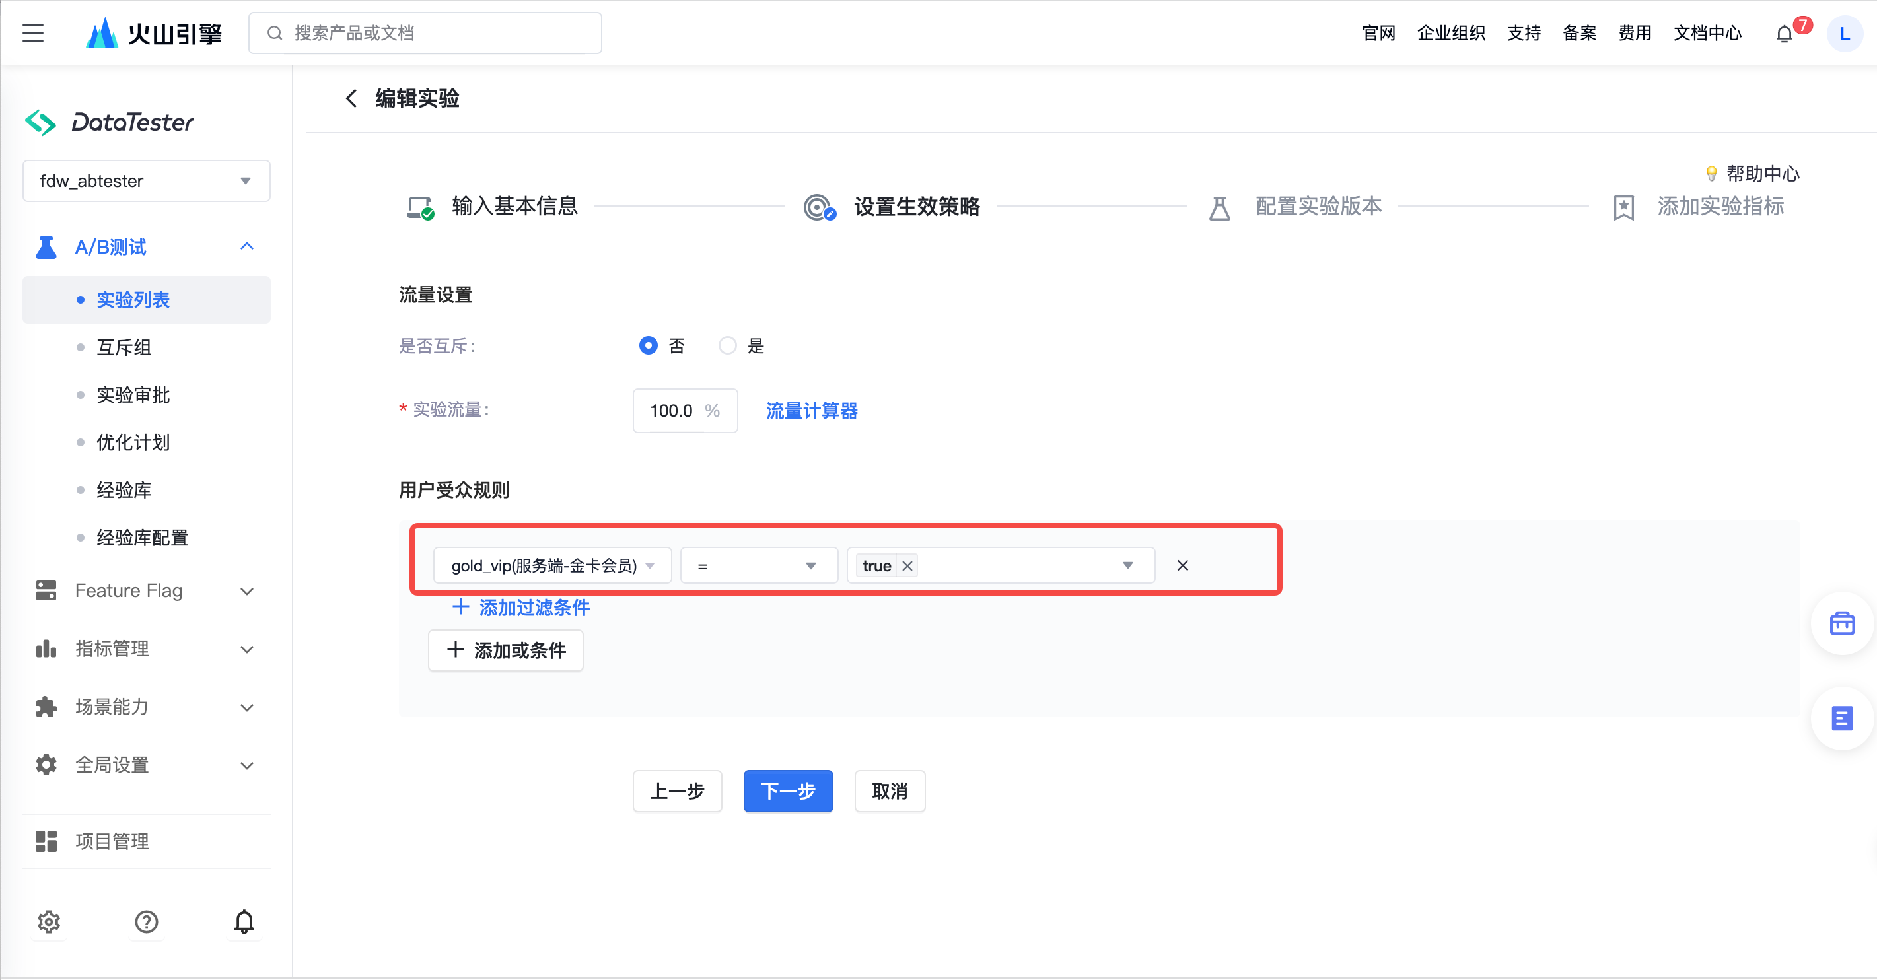
Task: Open the 流量计算器 link
Action: tap(812, 411)
